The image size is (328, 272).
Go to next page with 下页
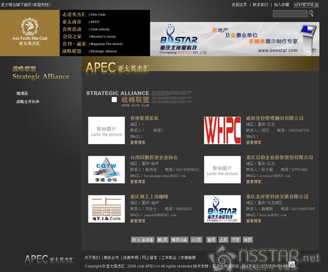tap(235, 239)
